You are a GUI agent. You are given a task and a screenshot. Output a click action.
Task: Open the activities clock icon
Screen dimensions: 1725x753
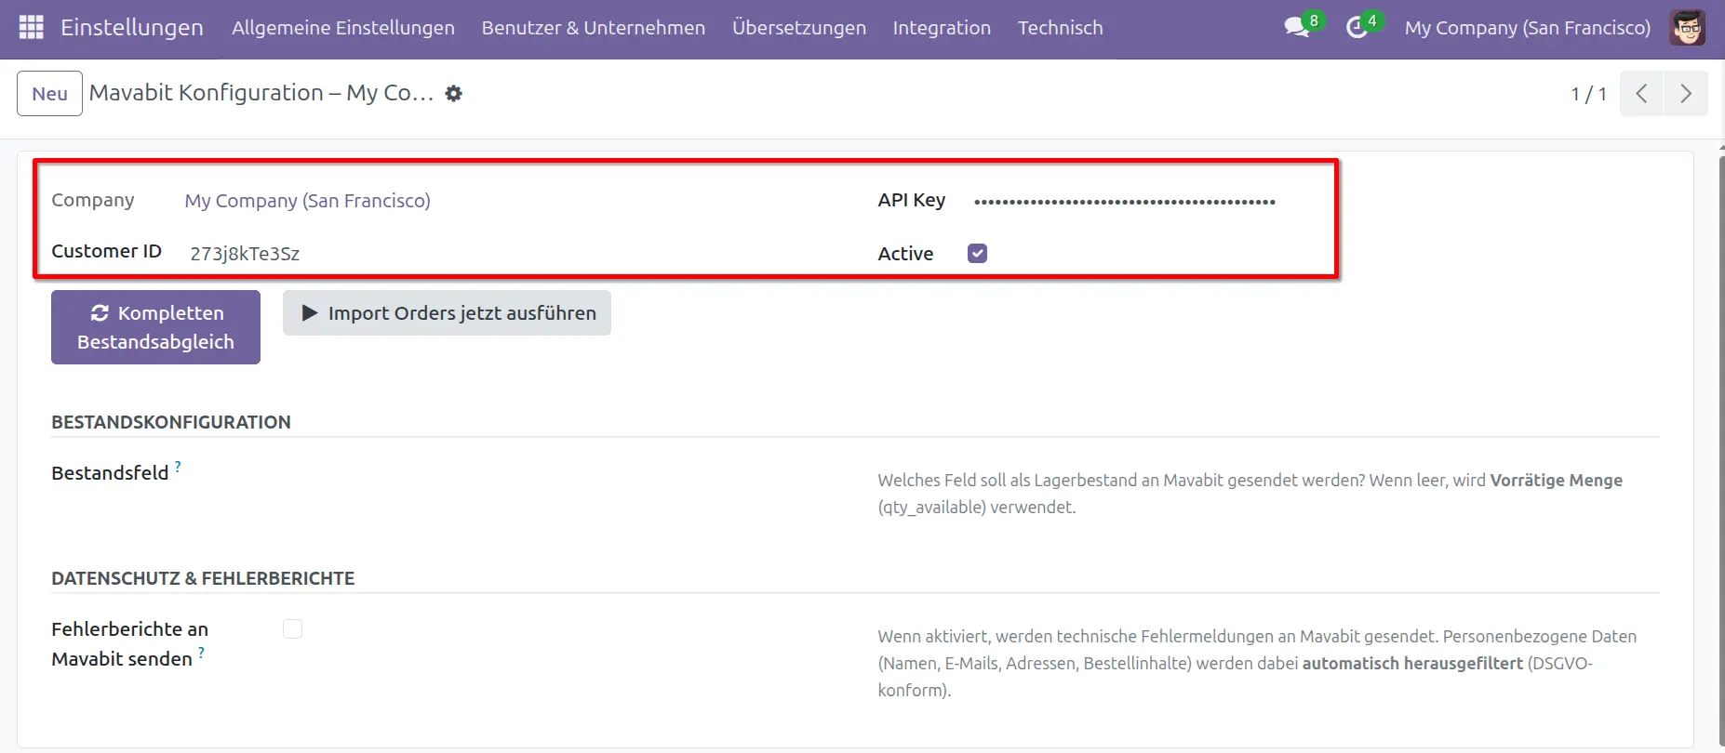1357,28
